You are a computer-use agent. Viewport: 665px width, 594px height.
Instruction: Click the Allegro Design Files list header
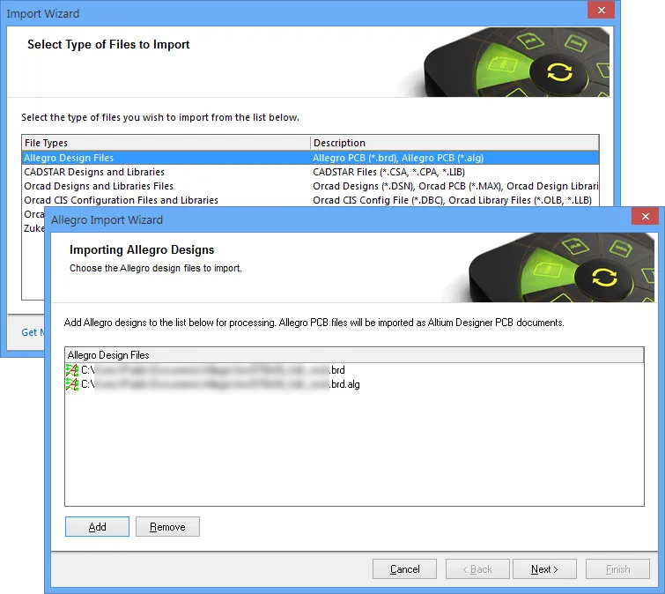click(x=354, y=355)
